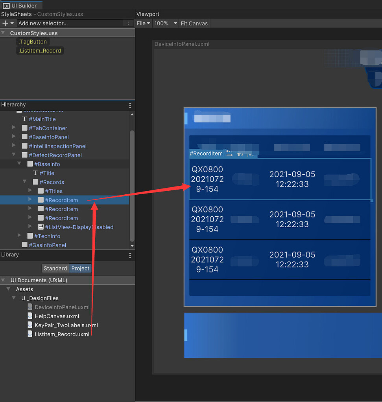Screen dimensions: 382x402
Task: Open the File dropdown in the Viewport toolbar
Action: tap(143, 23)
